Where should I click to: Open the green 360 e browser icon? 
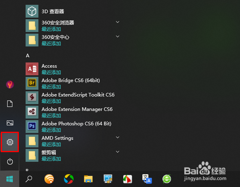[x=167, y=179]
